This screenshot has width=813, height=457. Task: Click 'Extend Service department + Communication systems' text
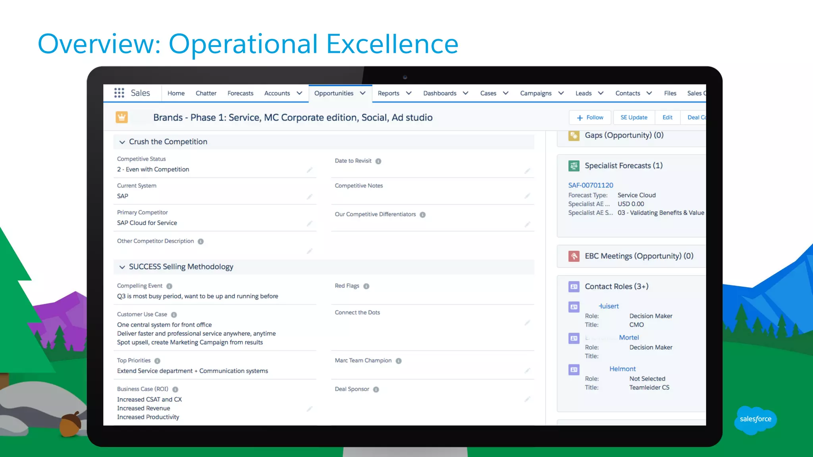click(x=192, y=371)
